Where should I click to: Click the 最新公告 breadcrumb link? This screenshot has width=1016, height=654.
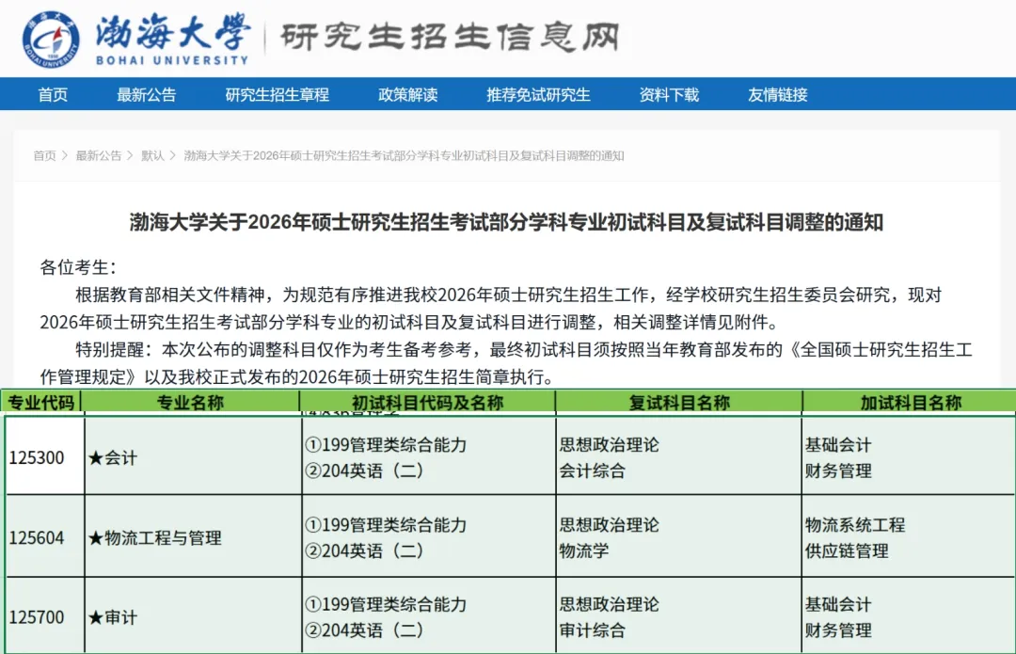click(x=99, y=155)
